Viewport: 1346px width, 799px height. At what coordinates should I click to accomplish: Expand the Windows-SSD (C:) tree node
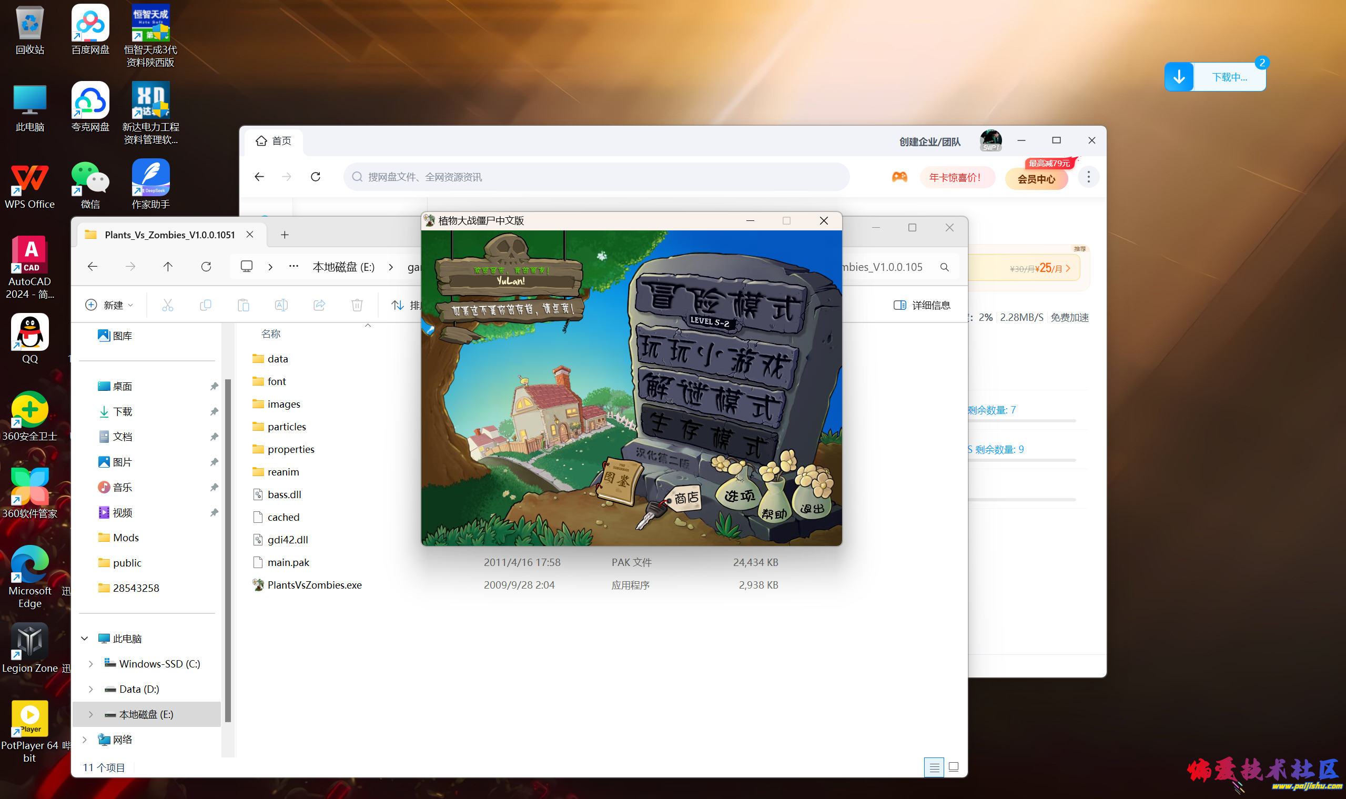click(91, 664)
